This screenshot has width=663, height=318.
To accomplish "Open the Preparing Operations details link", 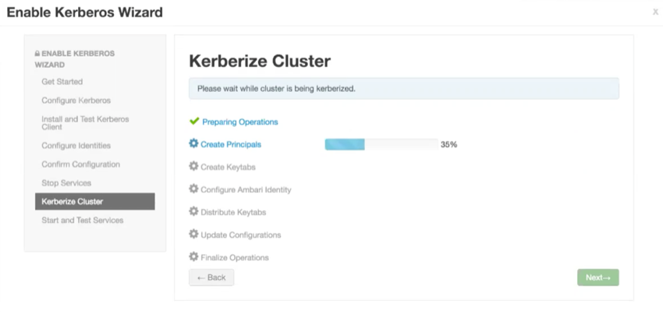I will (239, 122).
